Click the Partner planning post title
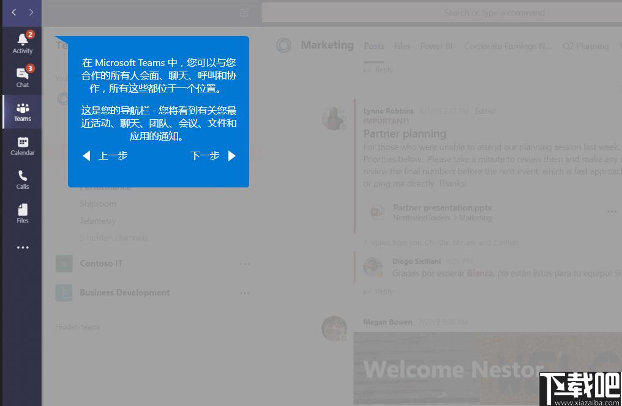 (x=405, y=134)
